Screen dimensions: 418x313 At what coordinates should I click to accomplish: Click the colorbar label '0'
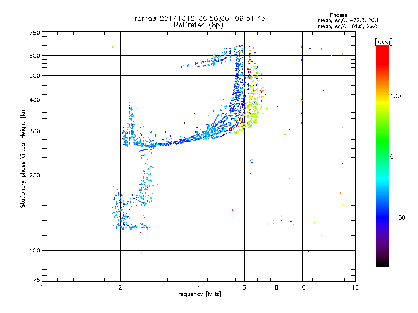(392, 157)
